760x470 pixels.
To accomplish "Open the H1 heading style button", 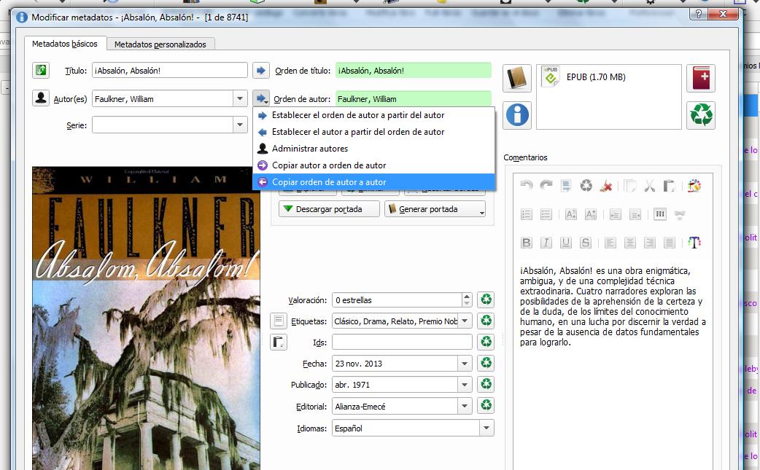I will 659,214.
